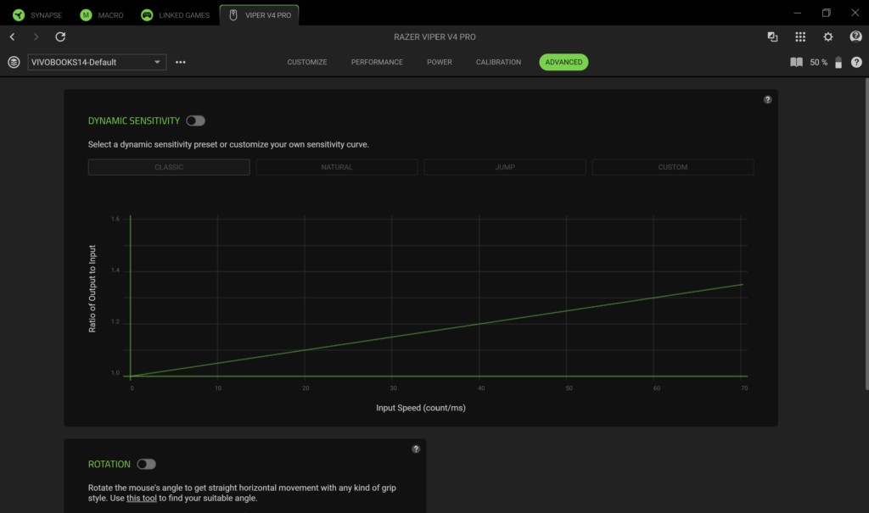This screenshot has width=869, height=513.
Task: Click the Macro module M icon
Action: point(86,15)
